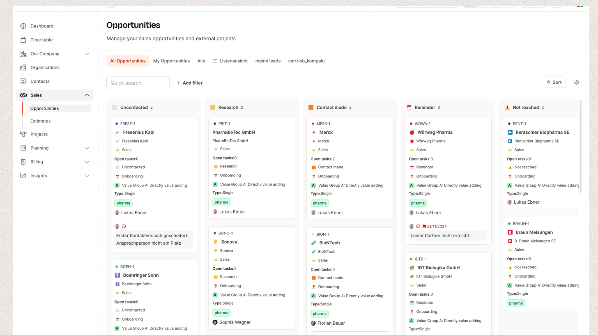Click Sophia Wagner avatar on Sonova card

pos(215,322)
